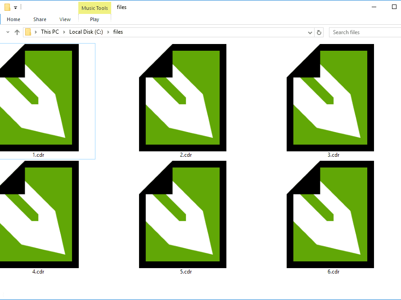Click the Search files box
Viewport: 401px width, 300px height.
click(365, 32)
